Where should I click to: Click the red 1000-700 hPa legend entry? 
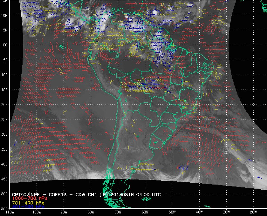(x=30, y=198)
